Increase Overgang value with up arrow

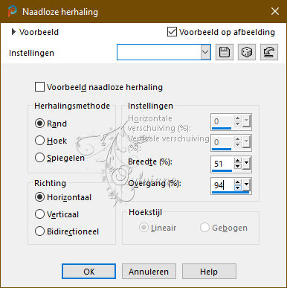coord(238,182)
